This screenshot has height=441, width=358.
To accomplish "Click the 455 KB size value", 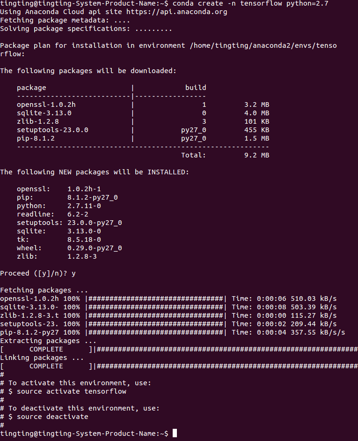I will click(256, 130).
